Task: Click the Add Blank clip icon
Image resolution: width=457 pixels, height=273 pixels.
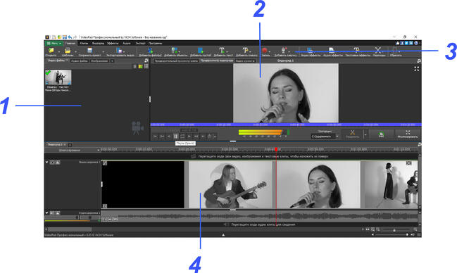Action: coord(200,51)
